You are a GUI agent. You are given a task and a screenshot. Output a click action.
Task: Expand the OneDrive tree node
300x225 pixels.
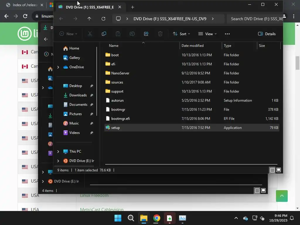point(58,67)
